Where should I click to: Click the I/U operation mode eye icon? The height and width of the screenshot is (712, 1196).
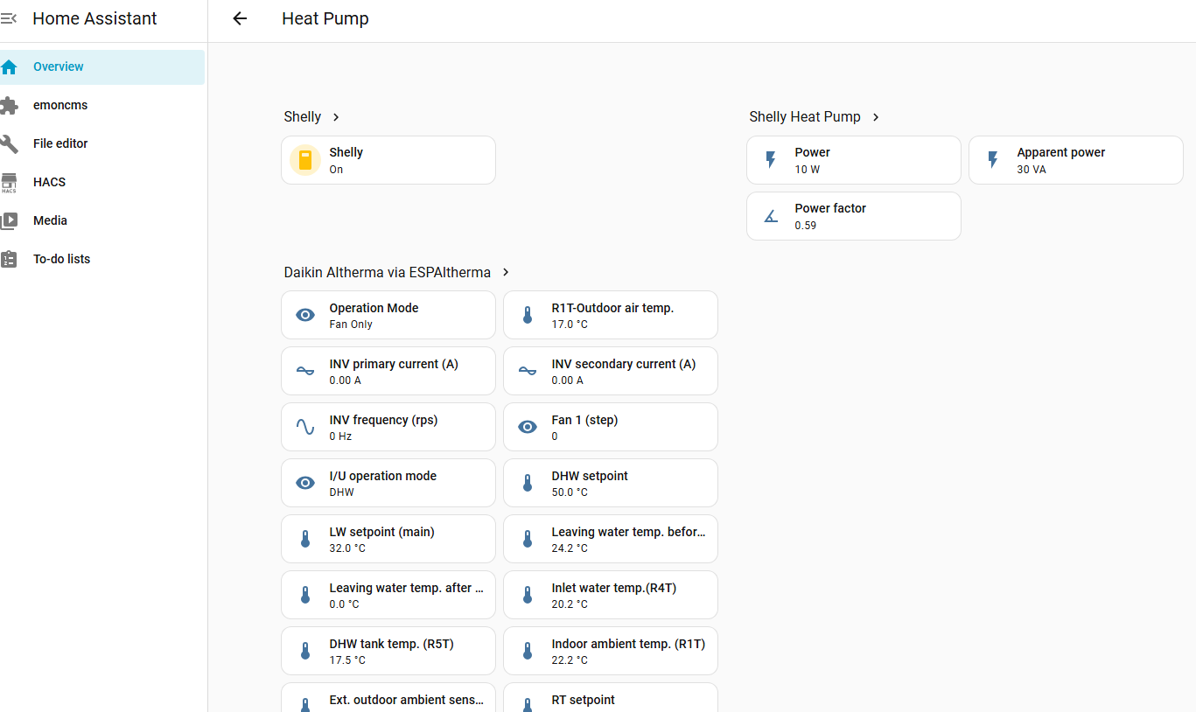click(305, 484)
